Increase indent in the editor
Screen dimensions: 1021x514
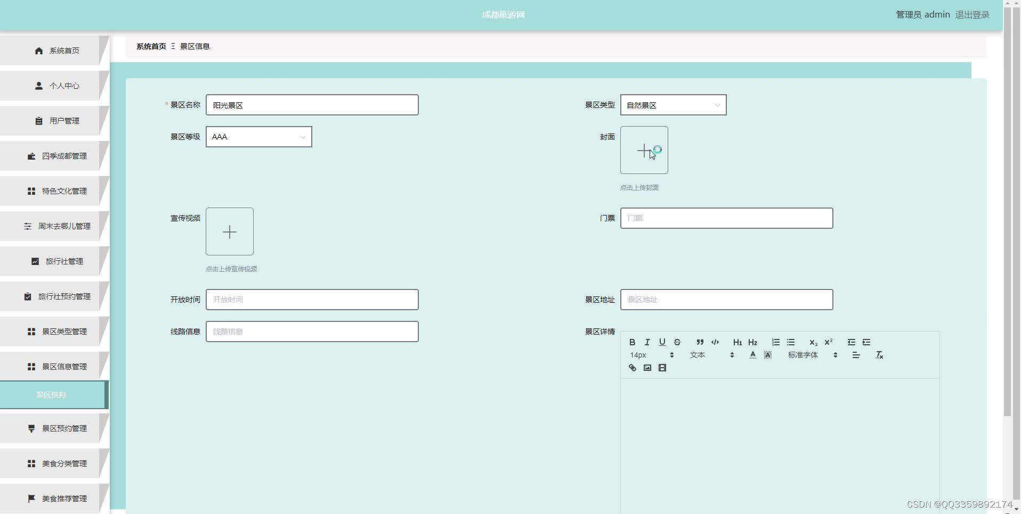click(866, 342)
